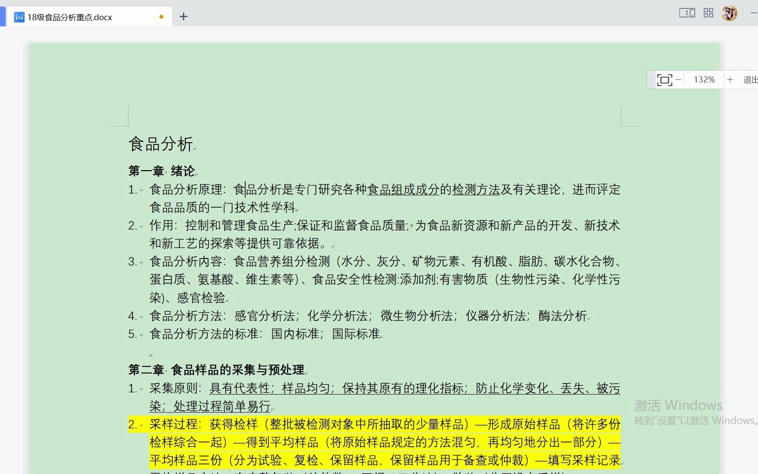Open a new tab with the plus button
Image resolution: width=758 pixels, height=474 pixels.
(184, 17)
